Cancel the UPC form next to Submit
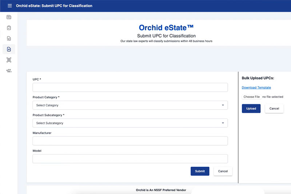 pos(223,171)
